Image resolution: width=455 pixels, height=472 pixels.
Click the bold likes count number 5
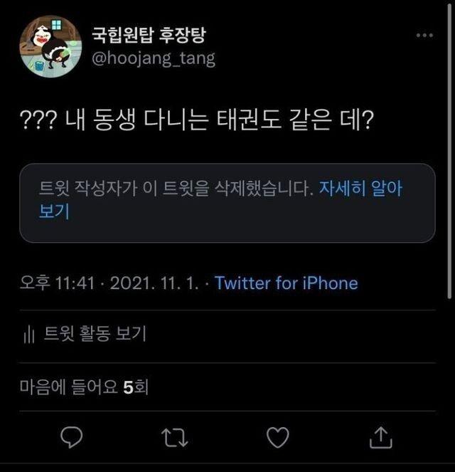(128, 387)
